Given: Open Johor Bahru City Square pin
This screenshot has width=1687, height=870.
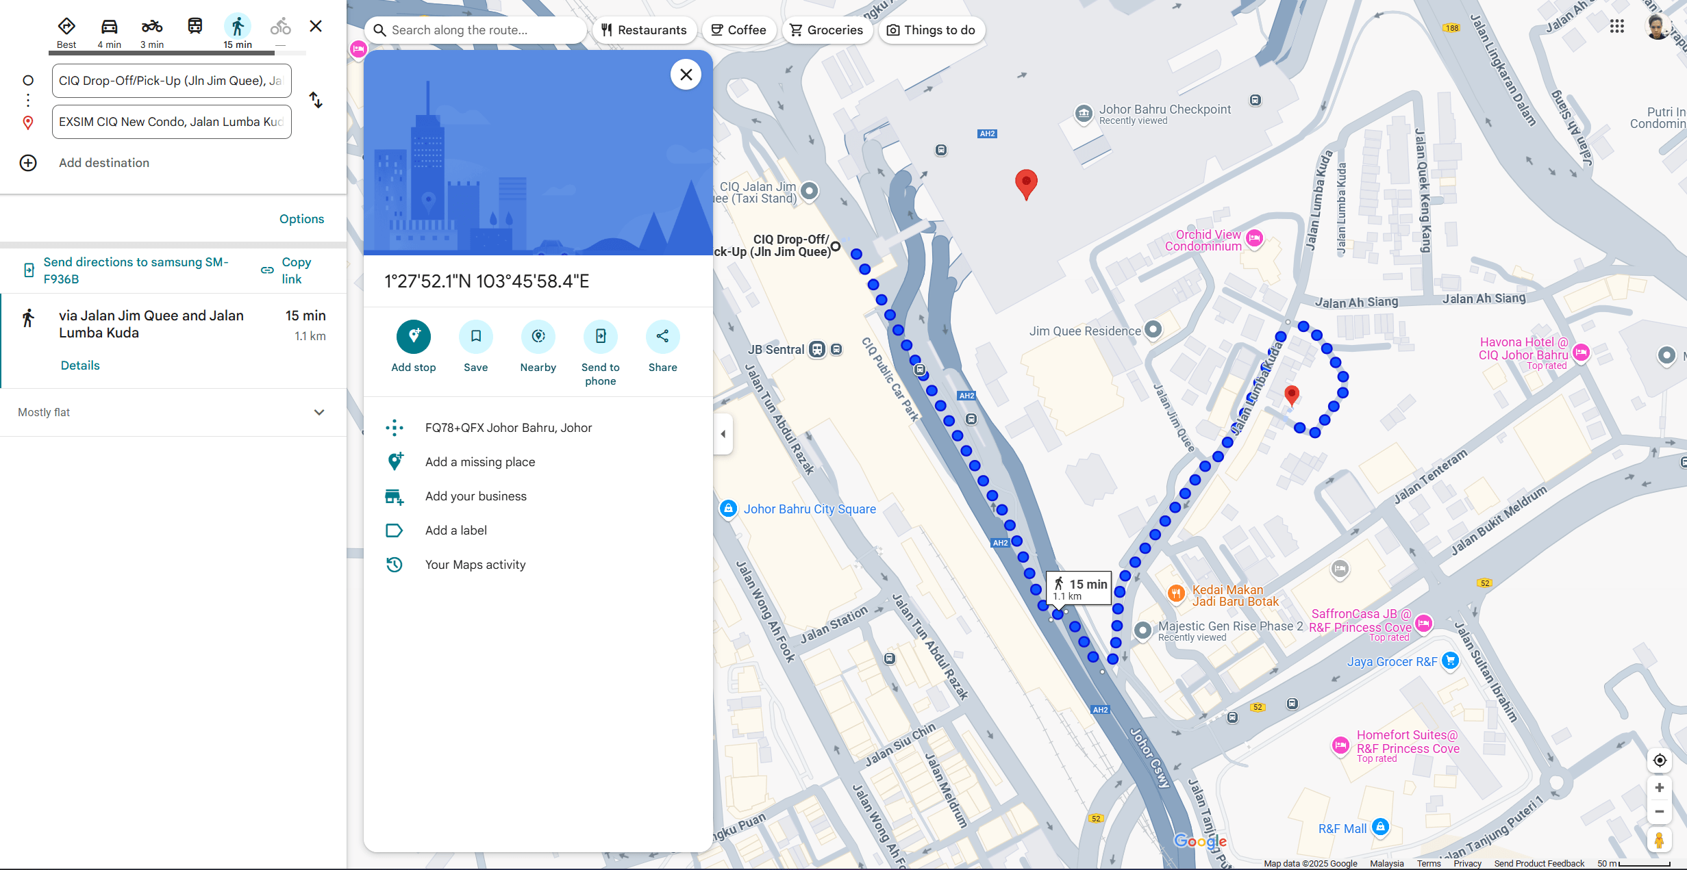Looking at the screenshot, I should point(729,509).
